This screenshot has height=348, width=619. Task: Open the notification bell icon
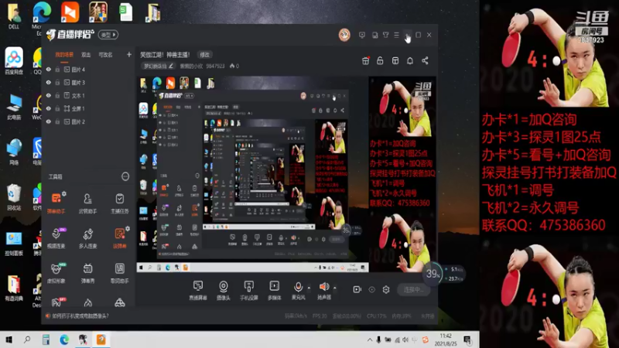410,61
